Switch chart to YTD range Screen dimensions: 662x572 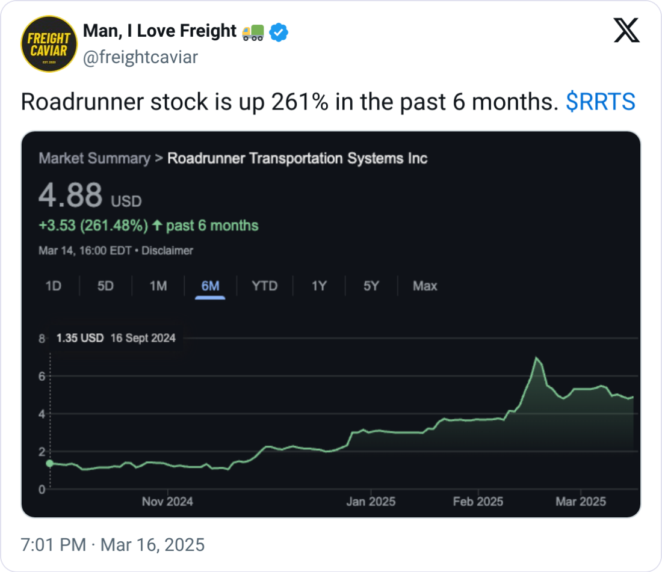click(x=264, y=286)
